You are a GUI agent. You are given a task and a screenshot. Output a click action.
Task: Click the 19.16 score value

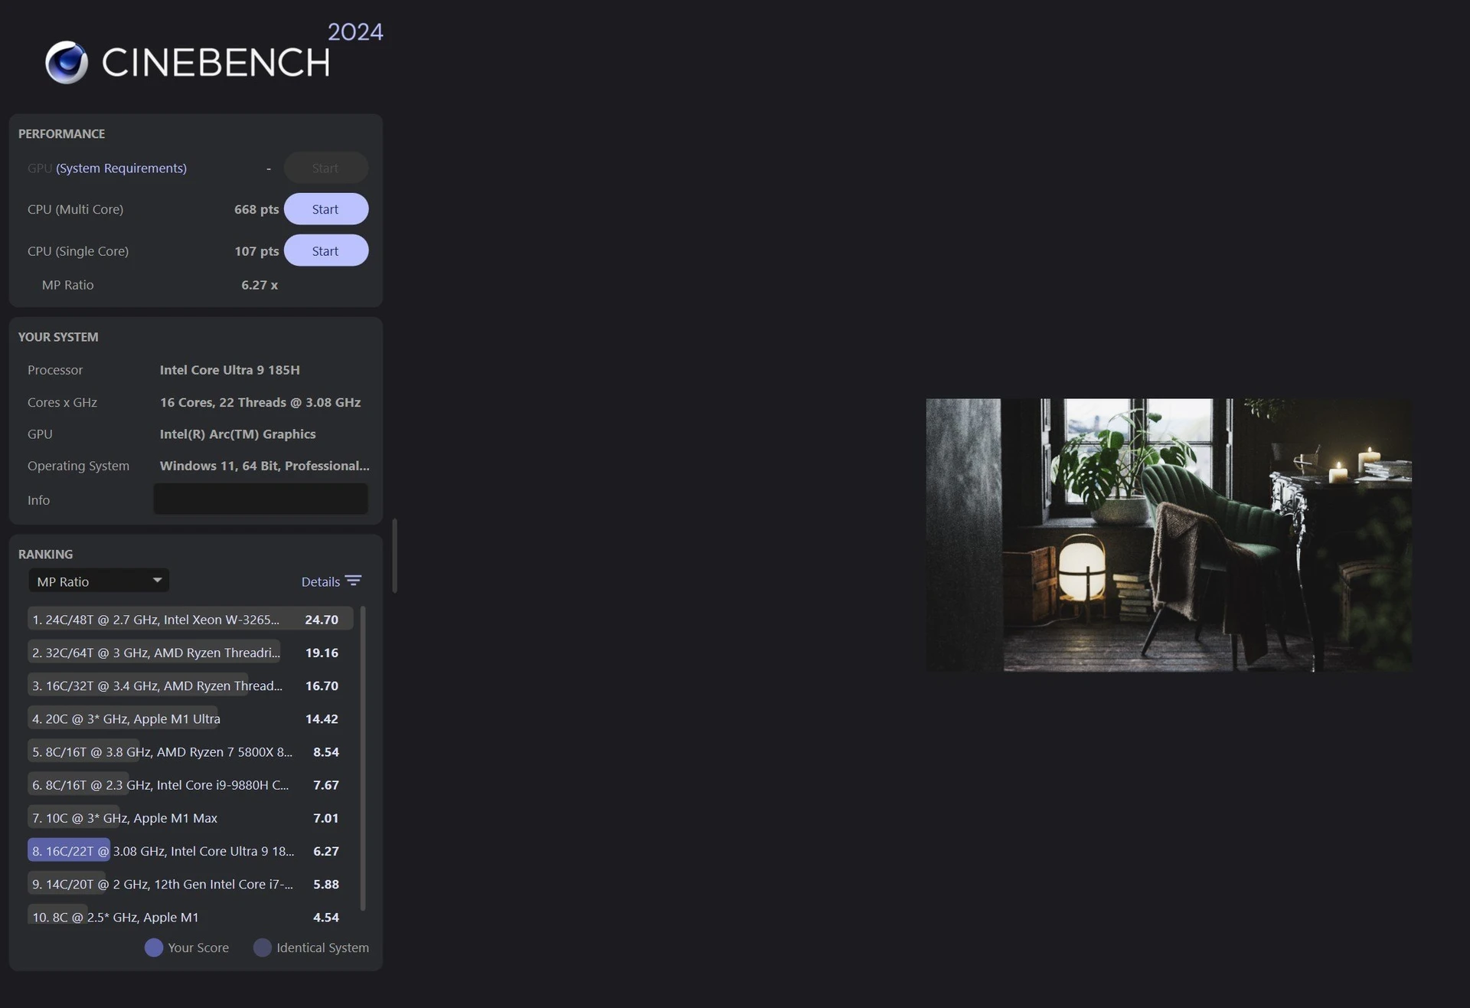(322, 653)
